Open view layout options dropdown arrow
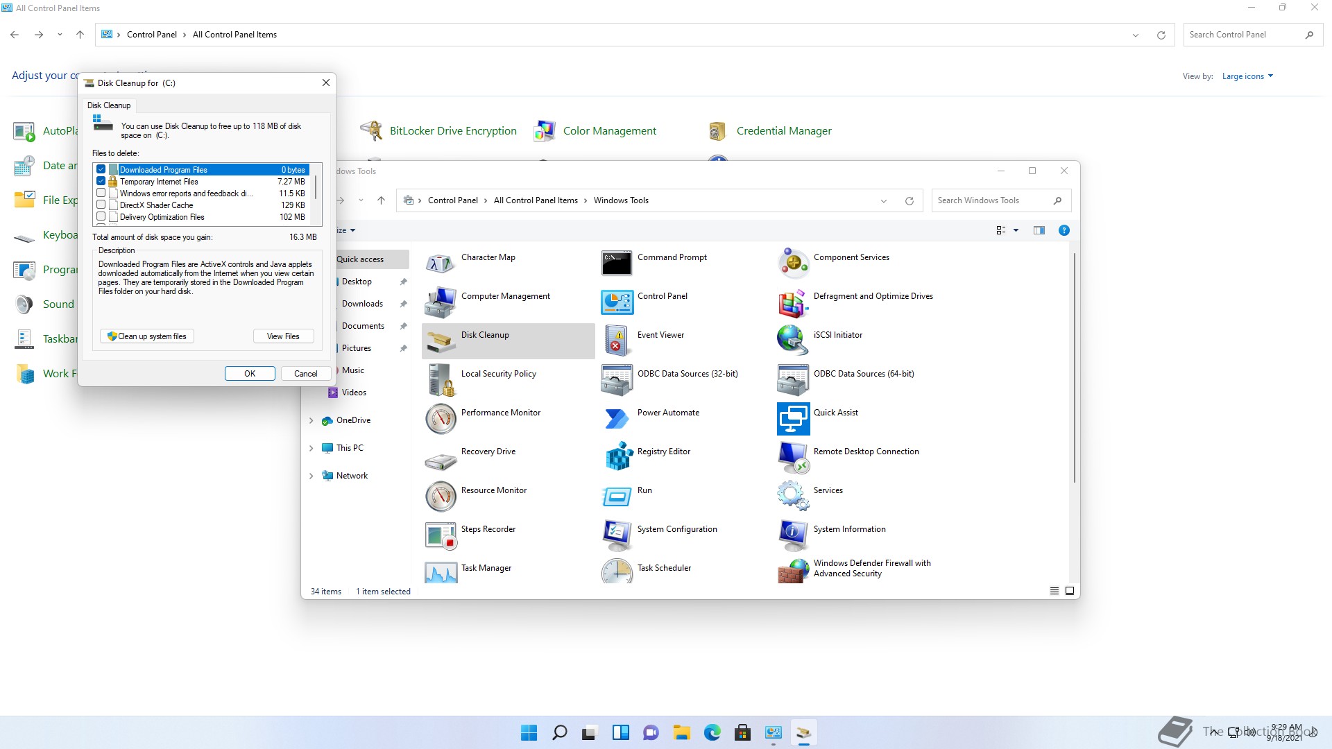Screen dimensions: 1332x749 point(1016,230)
